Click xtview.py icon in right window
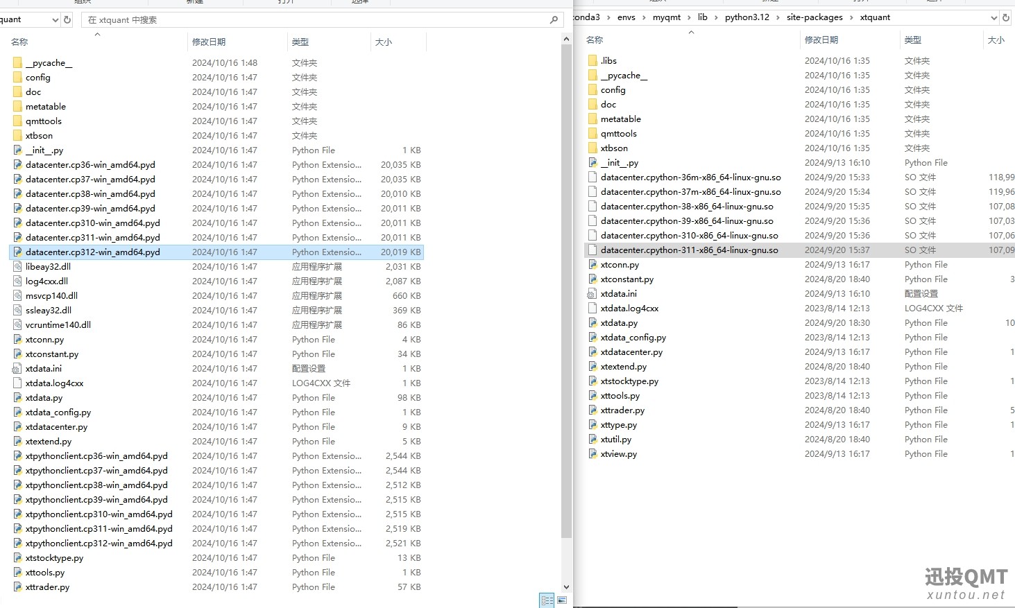This screenshot has height=608, width=1015. [592, 453]
